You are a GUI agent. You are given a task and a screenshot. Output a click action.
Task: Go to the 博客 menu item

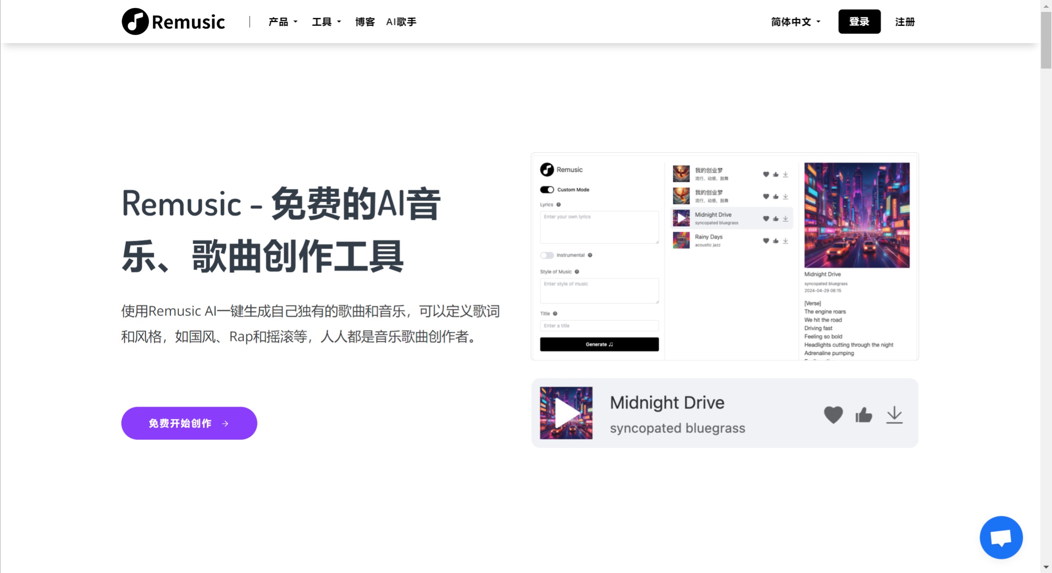[x=364, y=21]
